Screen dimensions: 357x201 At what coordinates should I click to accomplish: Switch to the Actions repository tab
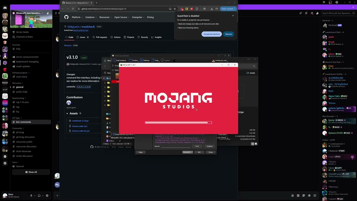point(115,37)
